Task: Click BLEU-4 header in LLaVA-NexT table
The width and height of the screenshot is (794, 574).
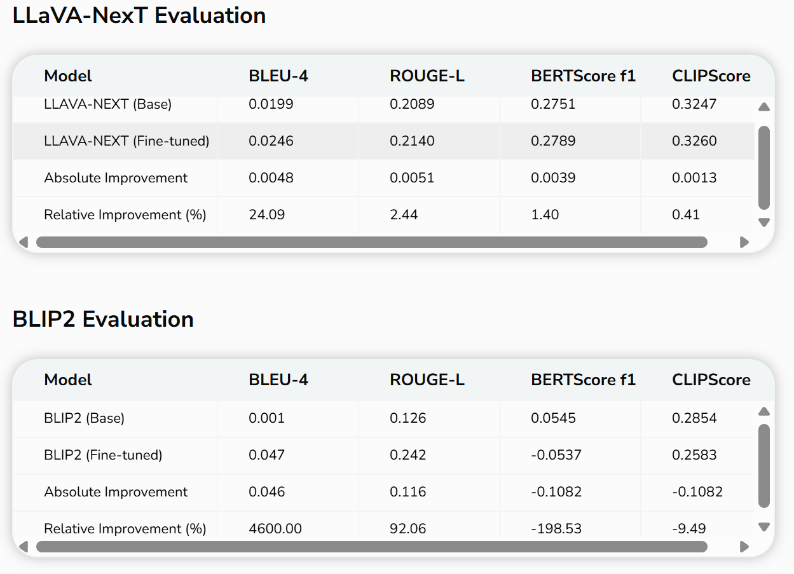Action: pyautogui.click(x=278, y=76)
